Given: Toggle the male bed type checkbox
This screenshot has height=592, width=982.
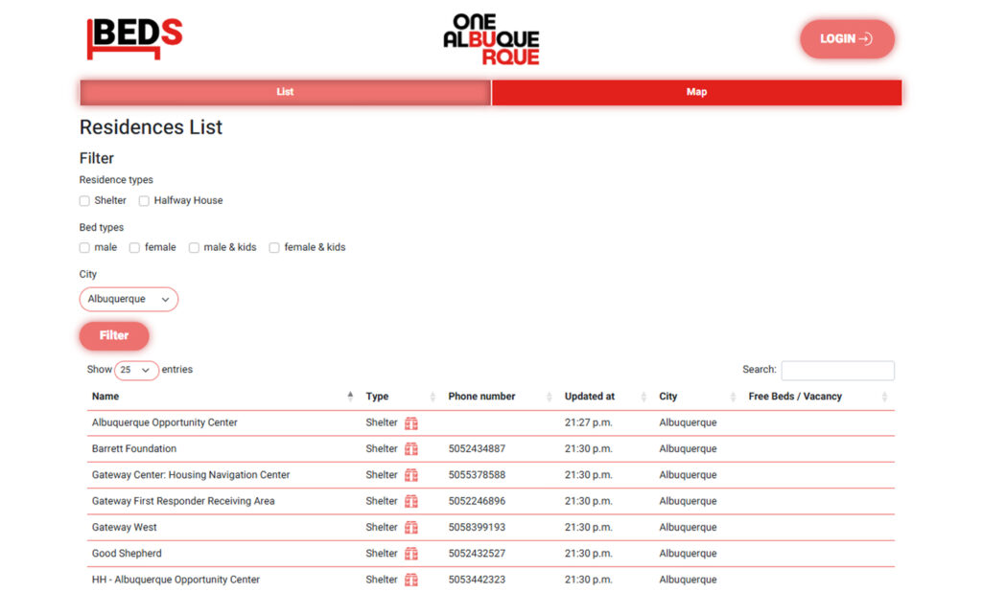Looking at the screenshot, I should 84,248.
